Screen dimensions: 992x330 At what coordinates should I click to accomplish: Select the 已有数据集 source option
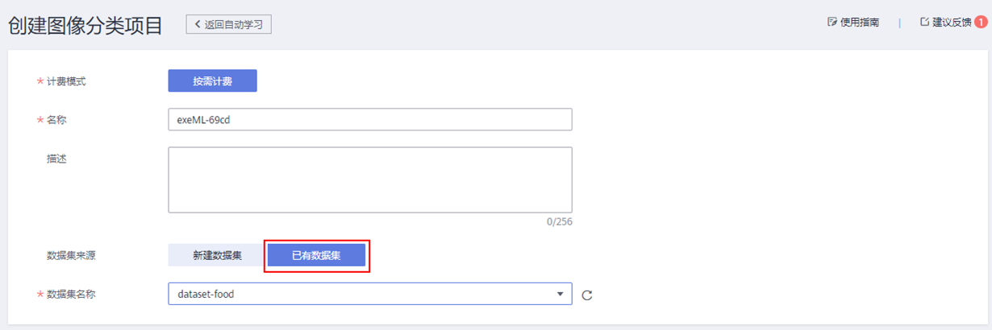click(x=316, y=255)
